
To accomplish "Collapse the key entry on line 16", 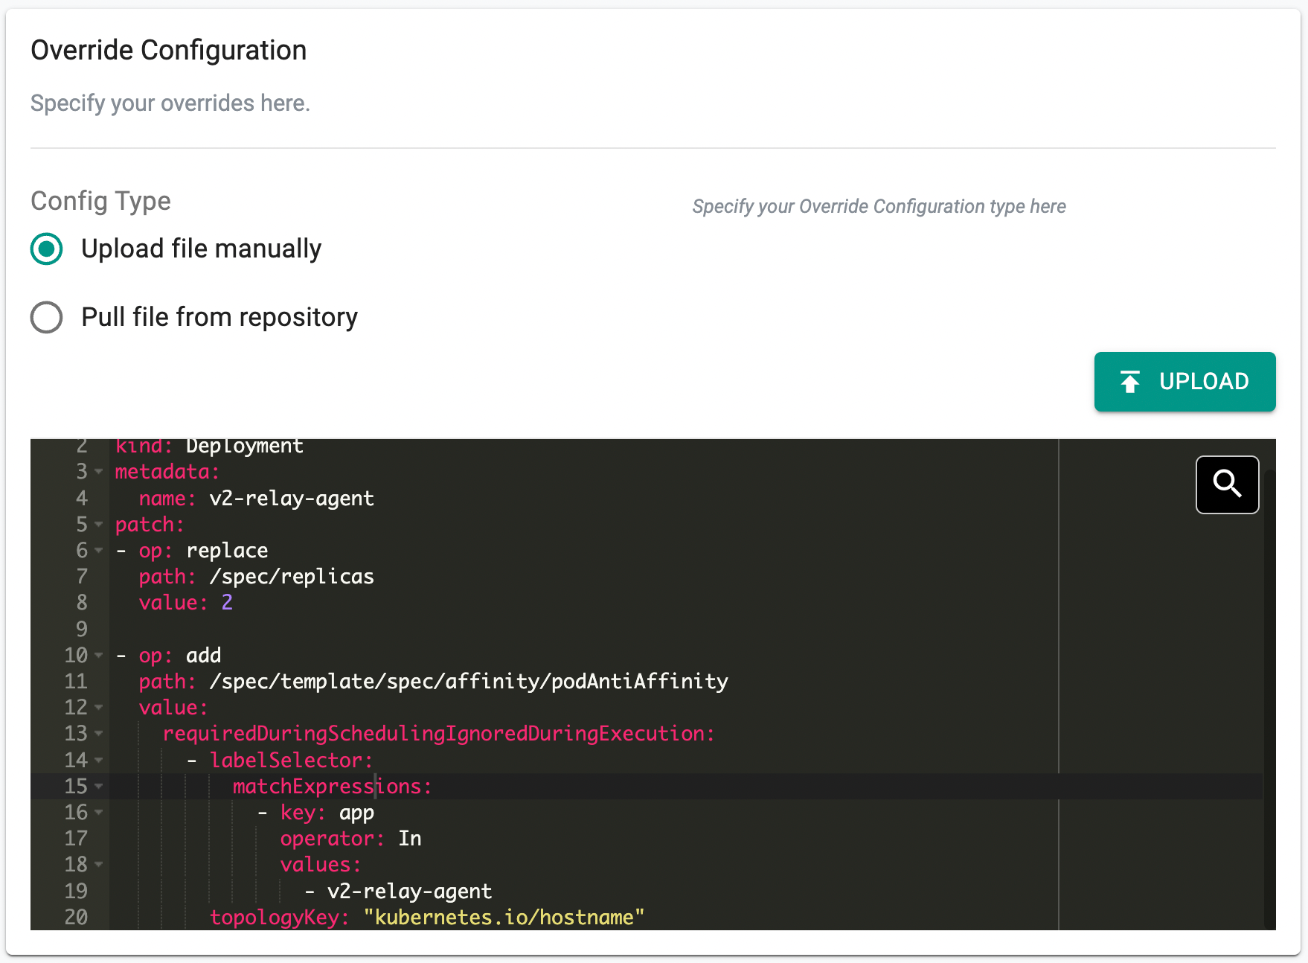I will (x=99, y=813).
